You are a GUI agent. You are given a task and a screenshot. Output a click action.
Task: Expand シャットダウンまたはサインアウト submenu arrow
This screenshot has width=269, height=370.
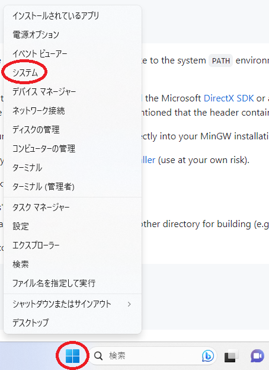coord(129,304)
